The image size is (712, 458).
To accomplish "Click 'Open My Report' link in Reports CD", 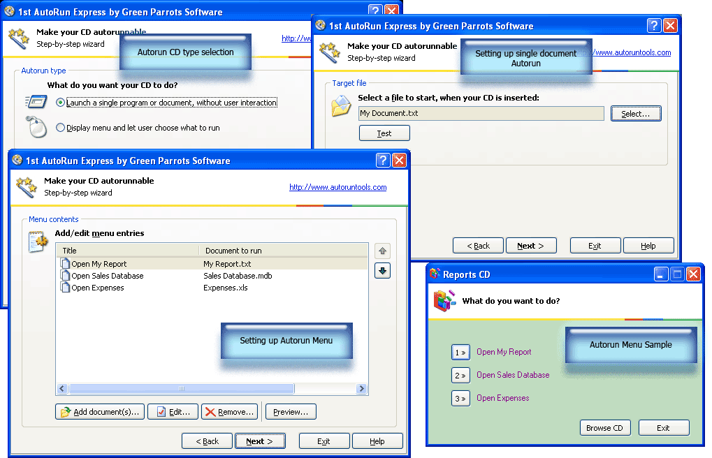I will (x=504, y=352).
